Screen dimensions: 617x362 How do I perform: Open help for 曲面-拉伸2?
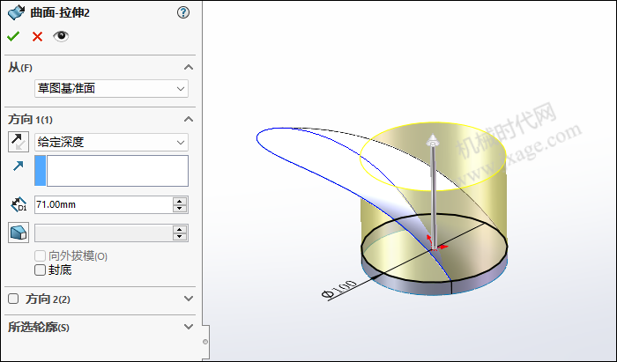coord(183,12)
